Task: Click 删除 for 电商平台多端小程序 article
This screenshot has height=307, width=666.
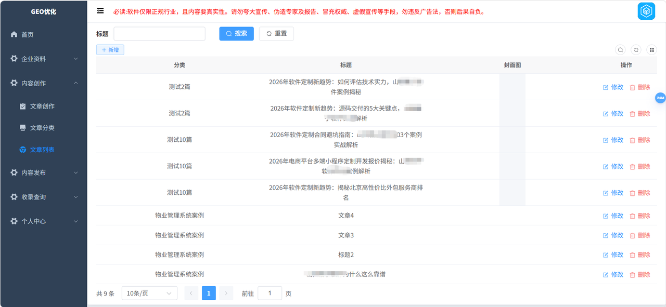Action: [x=640, y=167]
